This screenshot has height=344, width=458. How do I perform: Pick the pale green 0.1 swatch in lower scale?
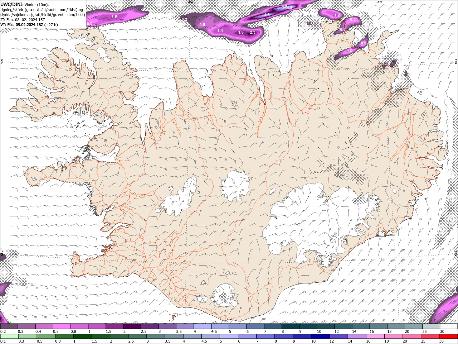9,336
